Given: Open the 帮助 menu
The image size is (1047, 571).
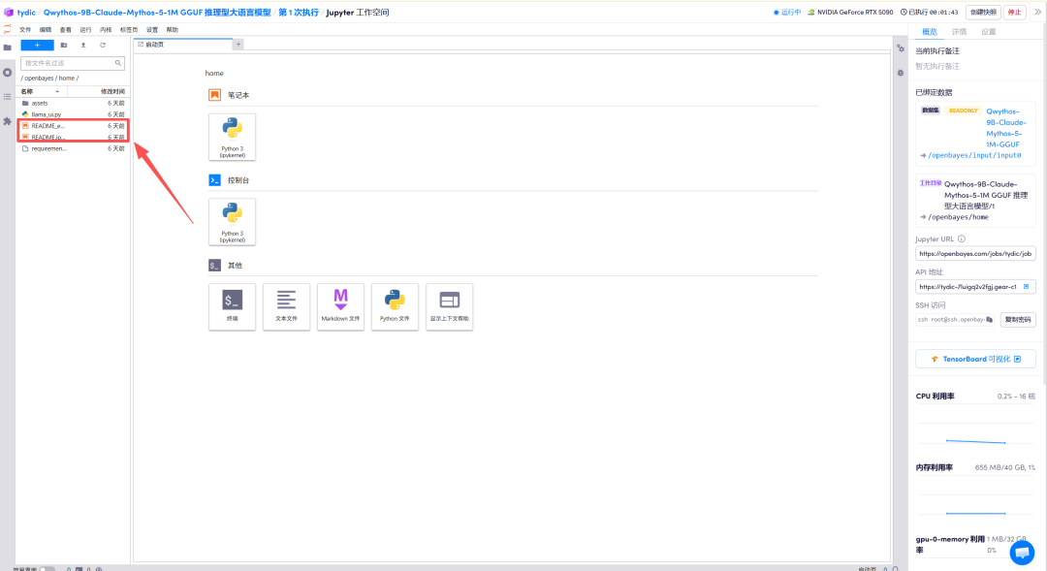Looking at the screenshot, I should pyautogui.click(x=173, y=30).
